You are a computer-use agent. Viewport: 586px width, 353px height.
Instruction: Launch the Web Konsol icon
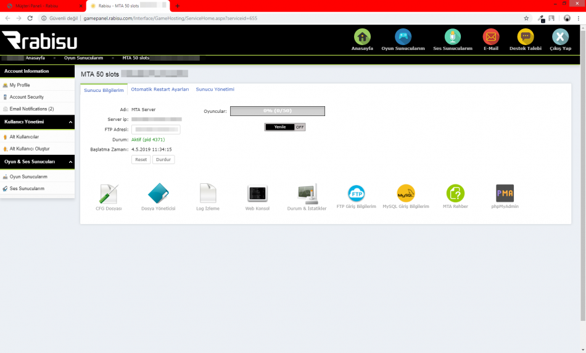pyautogui.click(x=257, y=194)
